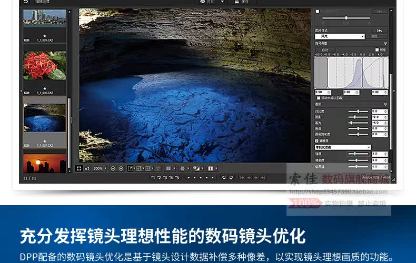This screenshot has width=416, height=263.
Task: Open the picture style dropdown
Action: [340, 36]
